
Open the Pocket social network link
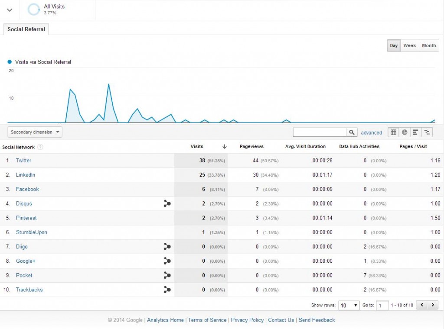point(24,275)
